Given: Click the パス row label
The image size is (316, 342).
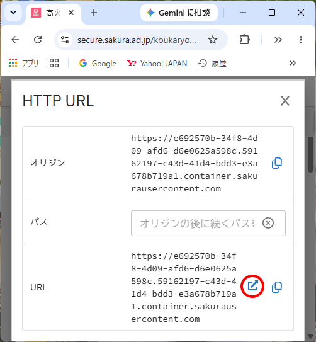Looking at the screenshot, I should click(39, 222).
